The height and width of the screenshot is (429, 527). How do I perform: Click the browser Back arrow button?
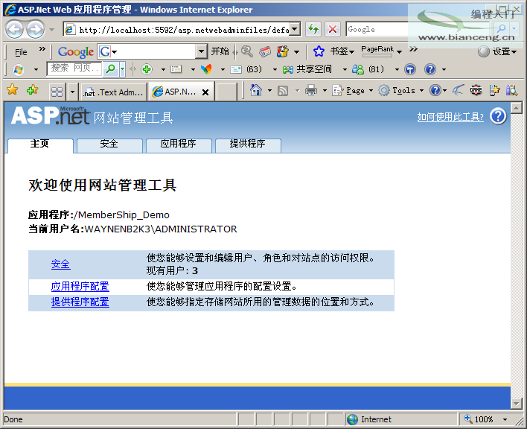tap(14, 30)
